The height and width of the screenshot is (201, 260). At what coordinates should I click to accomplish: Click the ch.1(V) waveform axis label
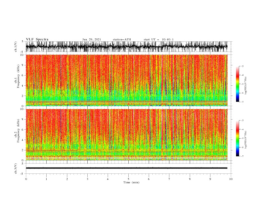15,47
